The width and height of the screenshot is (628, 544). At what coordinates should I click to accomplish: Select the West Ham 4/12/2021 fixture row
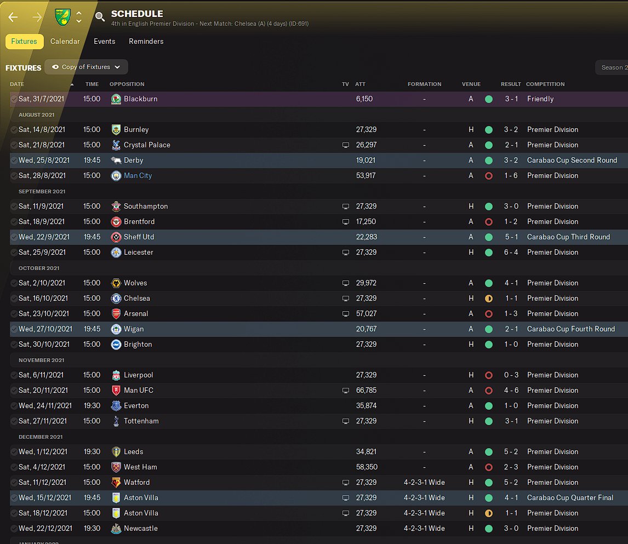[x=319, y=467]
